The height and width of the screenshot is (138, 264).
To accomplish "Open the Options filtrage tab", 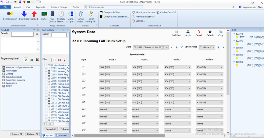I will click(59, 7).
